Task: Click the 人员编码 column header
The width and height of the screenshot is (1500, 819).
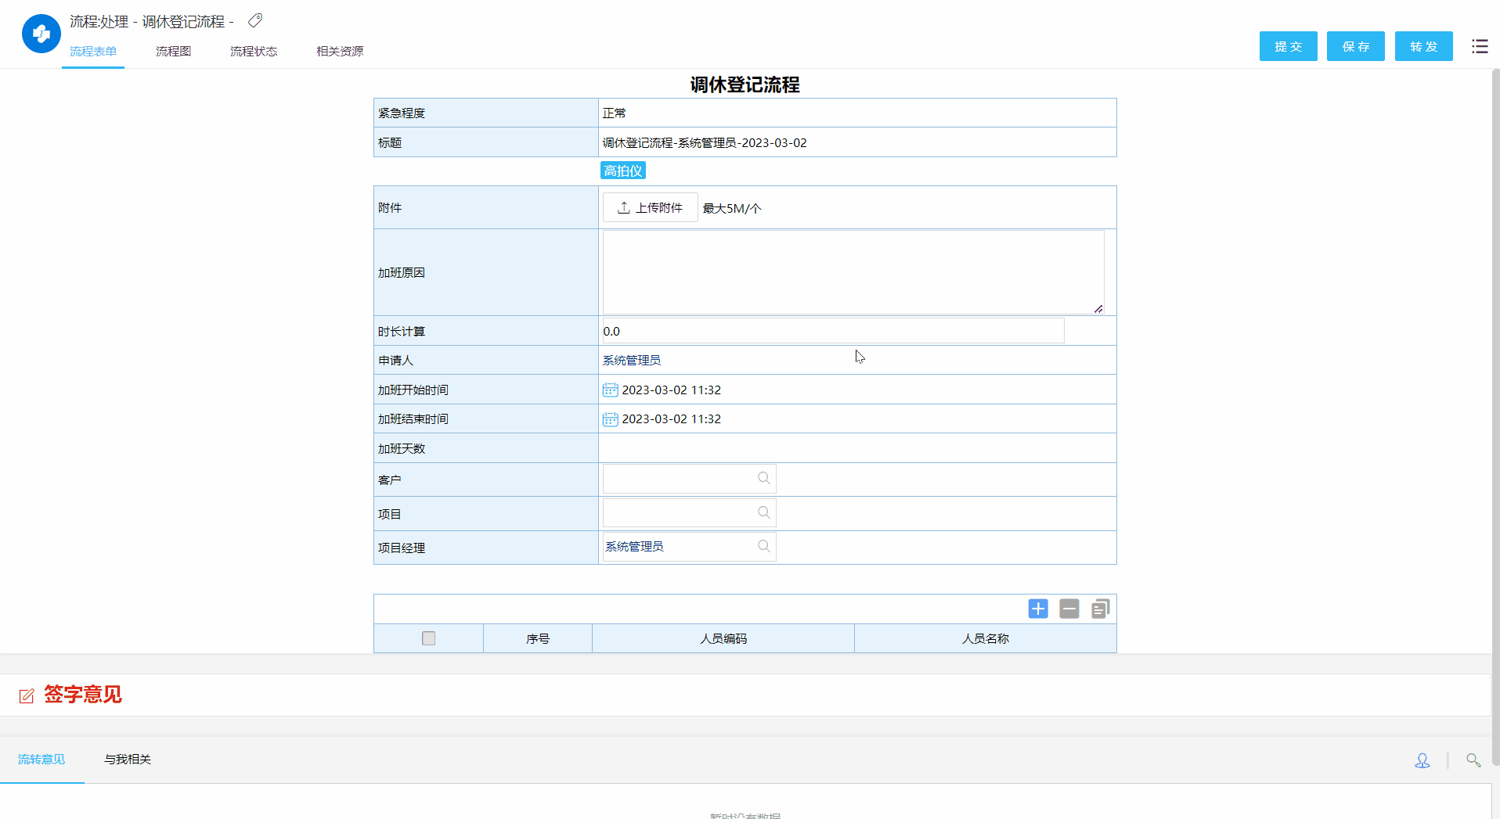Action: [723, 638]
